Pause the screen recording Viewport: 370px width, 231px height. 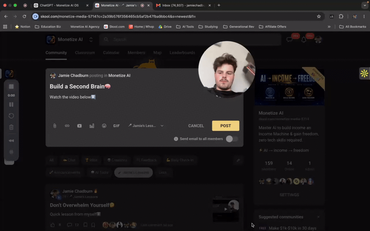point(11,104)
